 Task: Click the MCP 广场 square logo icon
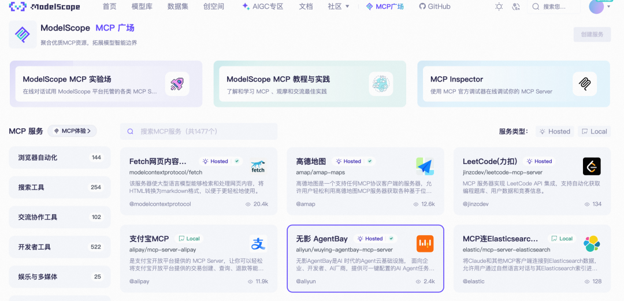pos(23,35)
